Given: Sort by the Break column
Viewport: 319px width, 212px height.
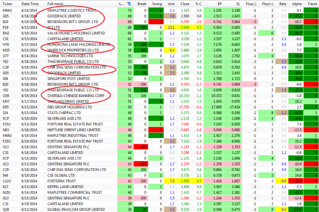Looking at the screenshot, I should [x=142, y=4].
